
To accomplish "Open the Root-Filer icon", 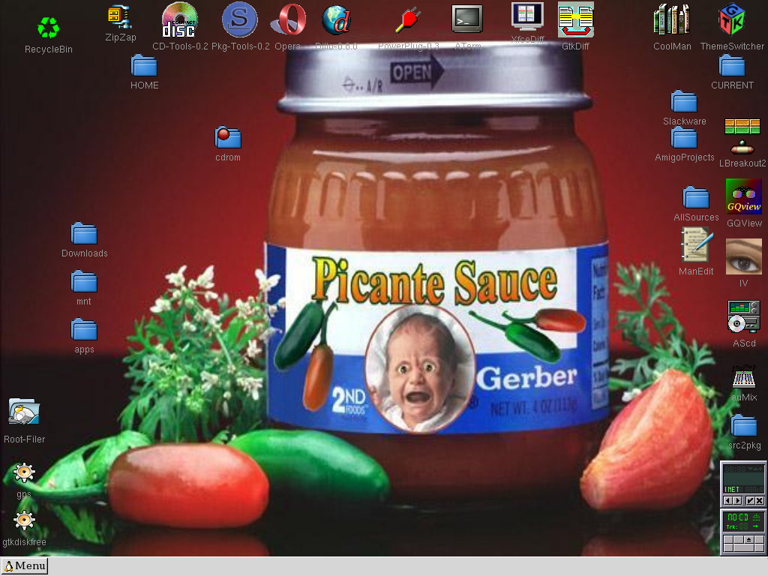I will click(24, 412).
